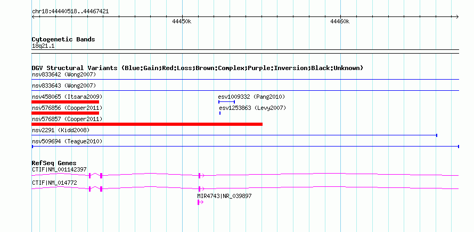Click the chr18:44440518..44467421 coordinate label

point(70,12)
